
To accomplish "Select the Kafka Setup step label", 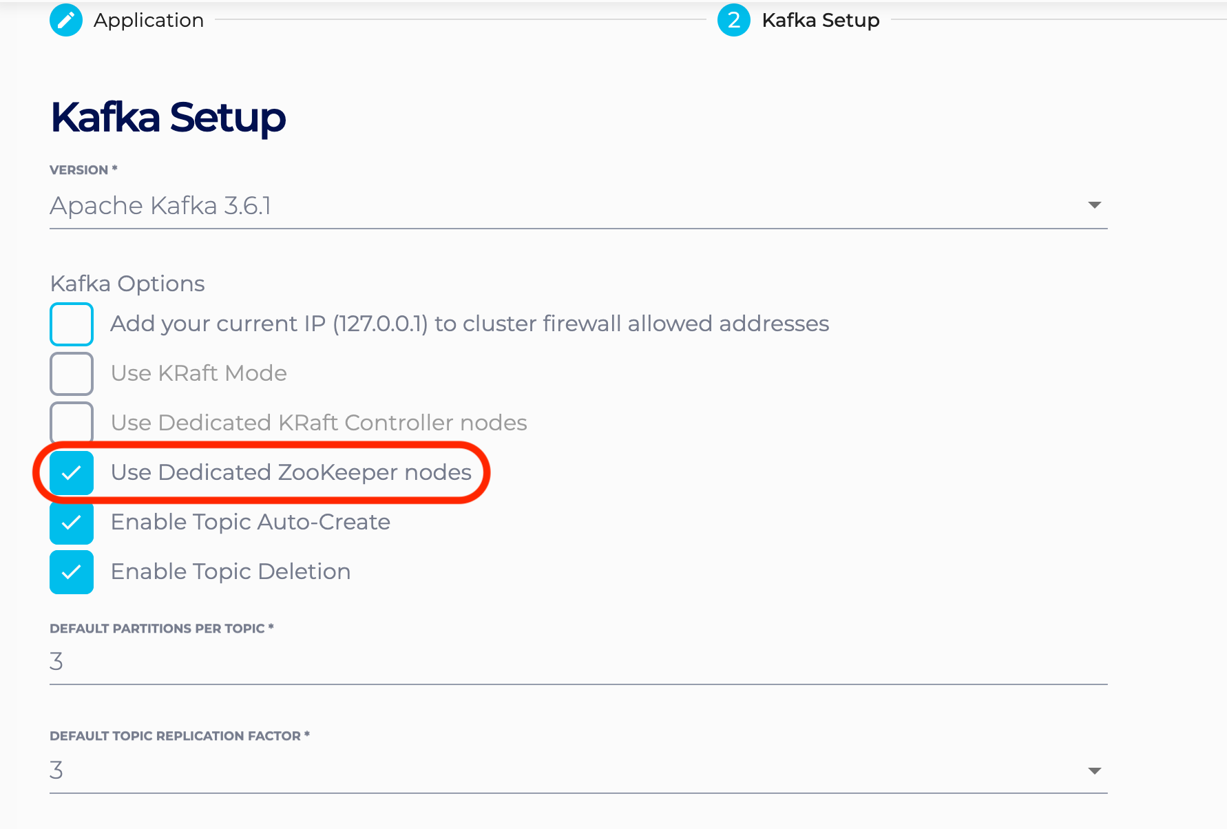I will click(x=820, y=20).
